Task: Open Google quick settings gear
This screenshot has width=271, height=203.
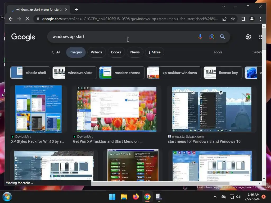Action: [248, 36]
